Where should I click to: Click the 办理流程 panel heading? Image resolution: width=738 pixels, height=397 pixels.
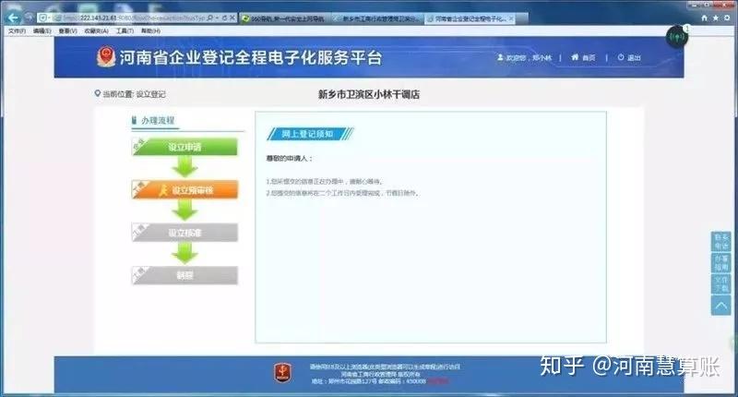(x=158, y=121)
